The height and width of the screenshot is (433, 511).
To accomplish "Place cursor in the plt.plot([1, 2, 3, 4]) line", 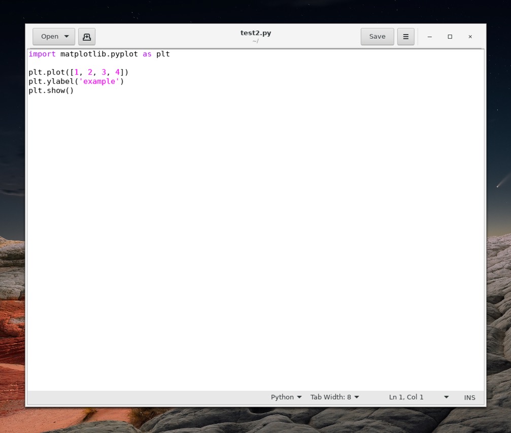I will point(78,72).
